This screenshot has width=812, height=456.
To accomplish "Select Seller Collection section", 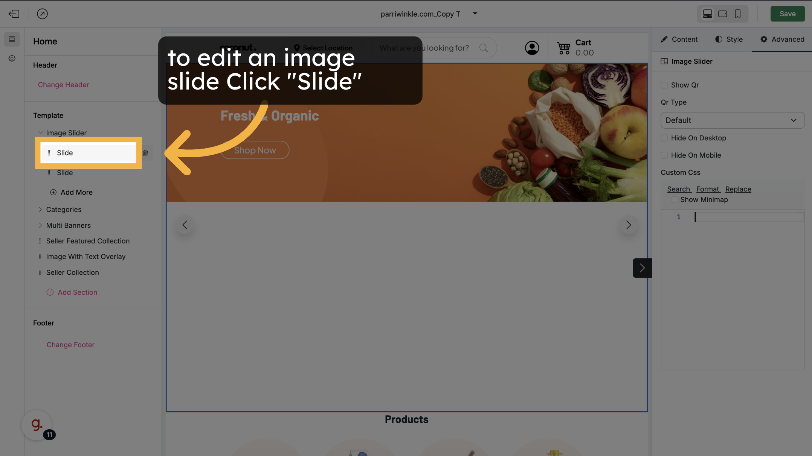I will pyautogui.click(x=72, y=272).
